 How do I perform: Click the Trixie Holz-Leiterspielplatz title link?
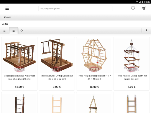(x=94, y=77)
